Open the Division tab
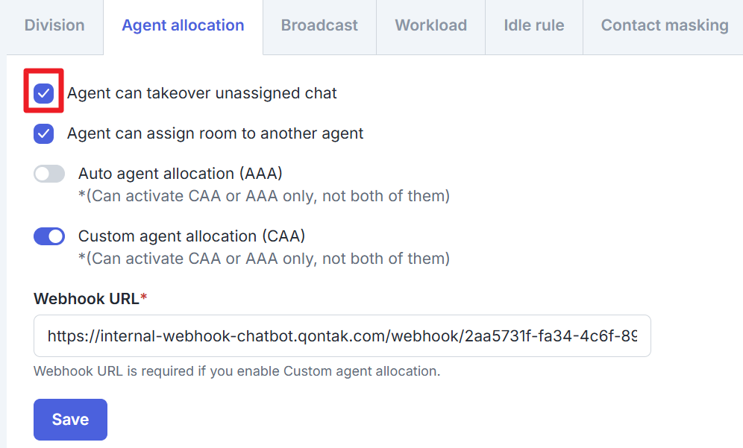 coord(54,25)
